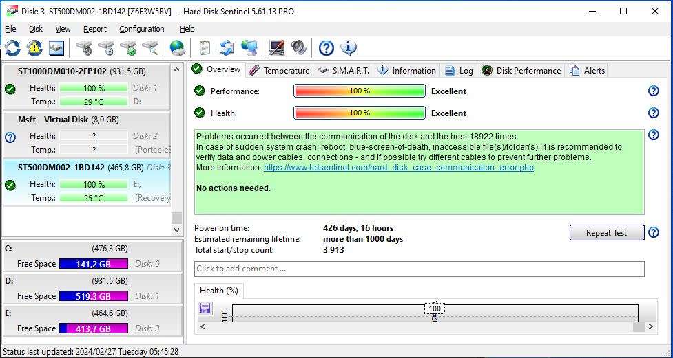Image resolution: width=673 pixels, height=358 pixels.
Task: Click the refresh with warning triangle icon
Action: pos(34,48)
